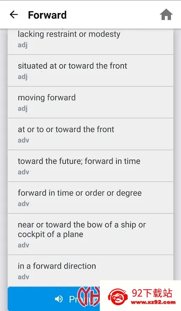Select the 'moving forward' adjective definition
Viewport: 181px width, 311px height.
(90, 102)
